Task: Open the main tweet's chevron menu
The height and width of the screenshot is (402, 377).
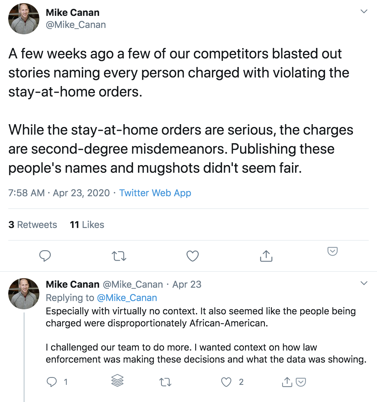Action: coord(364,11)
